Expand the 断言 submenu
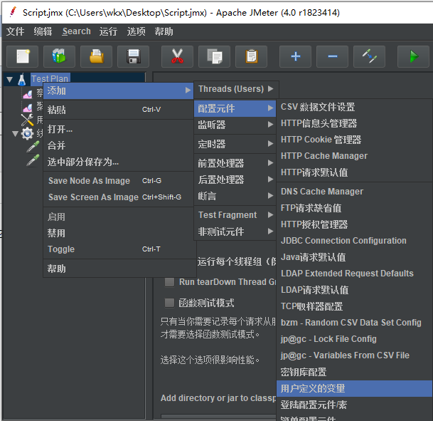The image size is (433, 421). coord(235,196)
